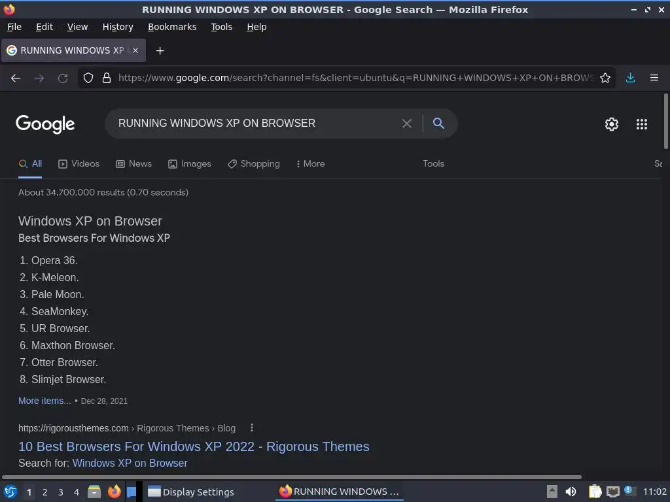Viewport: 670px width, 502px height.
Task: Click the horizontal page scrollbar
Action: (x=291, y=477)
